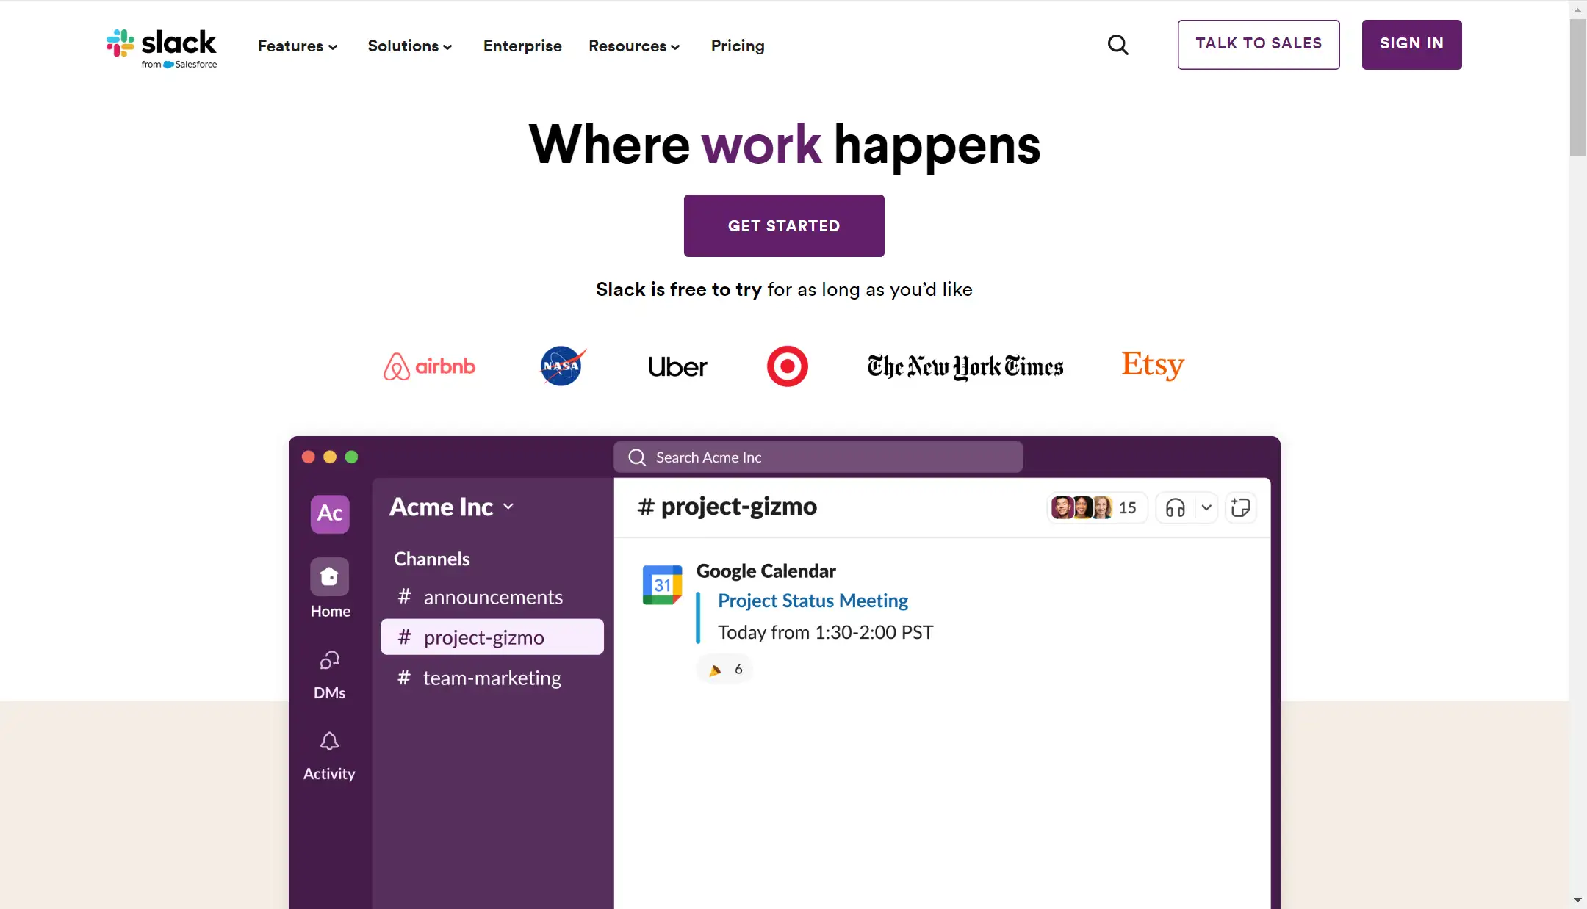Expand the Features menu

click(x=298, y=46)
